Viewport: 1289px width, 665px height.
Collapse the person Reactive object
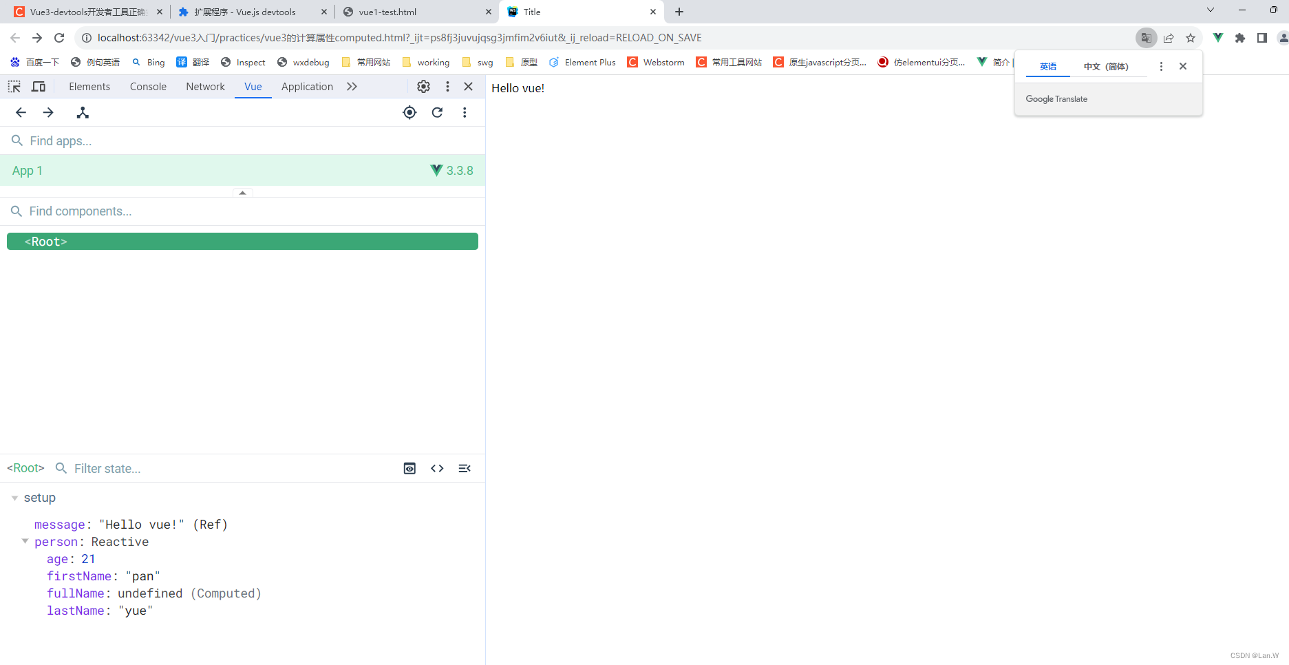25,541
